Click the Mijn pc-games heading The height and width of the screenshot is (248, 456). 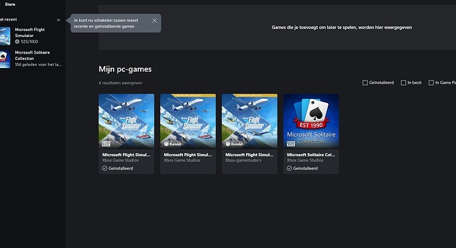pos(125,69)
